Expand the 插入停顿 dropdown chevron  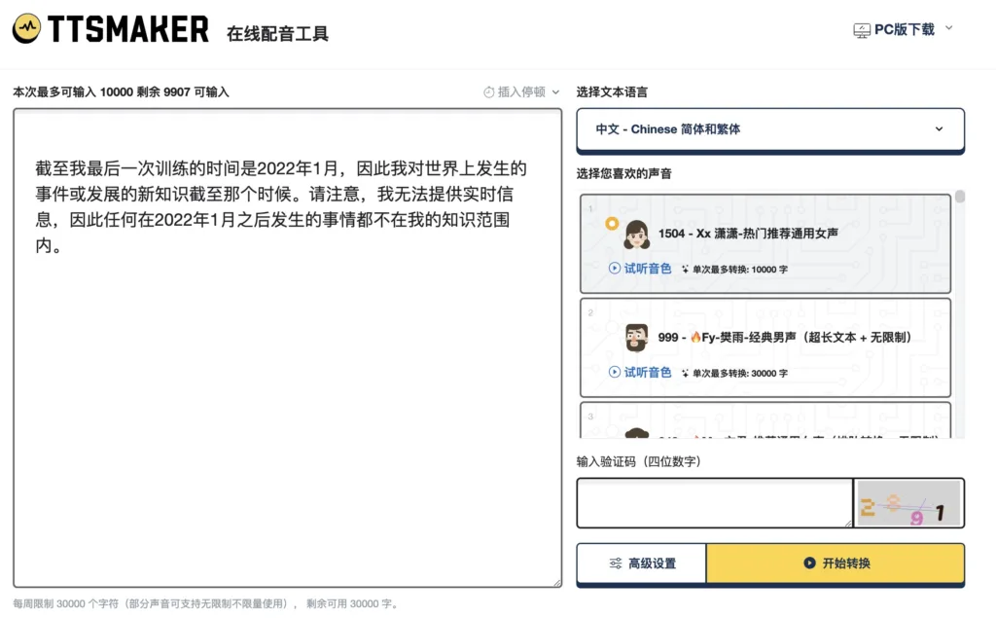(555, 92)
